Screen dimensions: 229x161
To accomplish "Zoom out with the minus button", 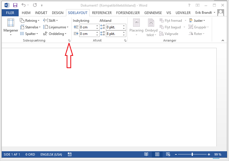I will coord(176,154).
